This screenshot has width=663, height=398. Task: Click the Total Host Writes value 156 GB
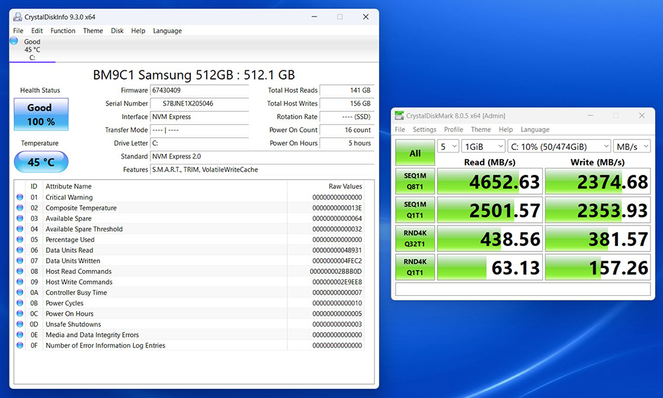(347, 103)
